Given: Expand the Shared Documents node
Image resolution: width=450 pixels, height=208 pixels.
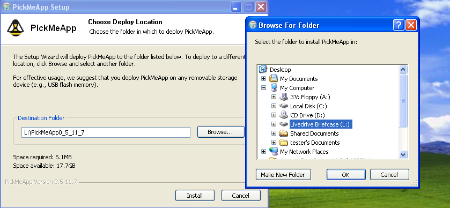Looking at the screenshot, I should click(274, 133).
